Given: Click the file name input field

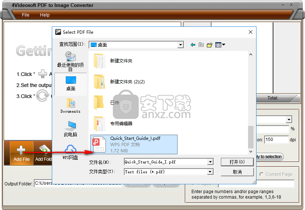Looking at the screenshot, I should [x=166, y=162].
